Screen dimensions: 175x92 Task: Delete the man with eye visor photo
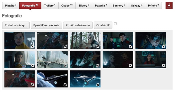(x=163, y=46)
